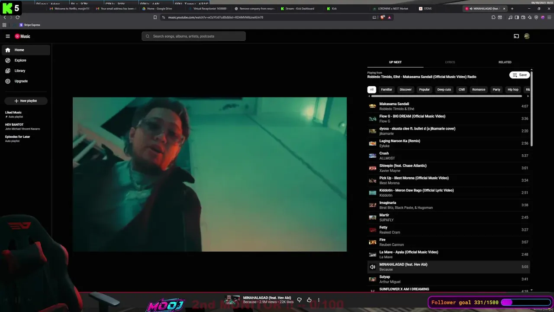Click the Brave shields icon in address bar
Image resolution: width=554 pixels, height=312 pixels.
click(x=383, y=17)
